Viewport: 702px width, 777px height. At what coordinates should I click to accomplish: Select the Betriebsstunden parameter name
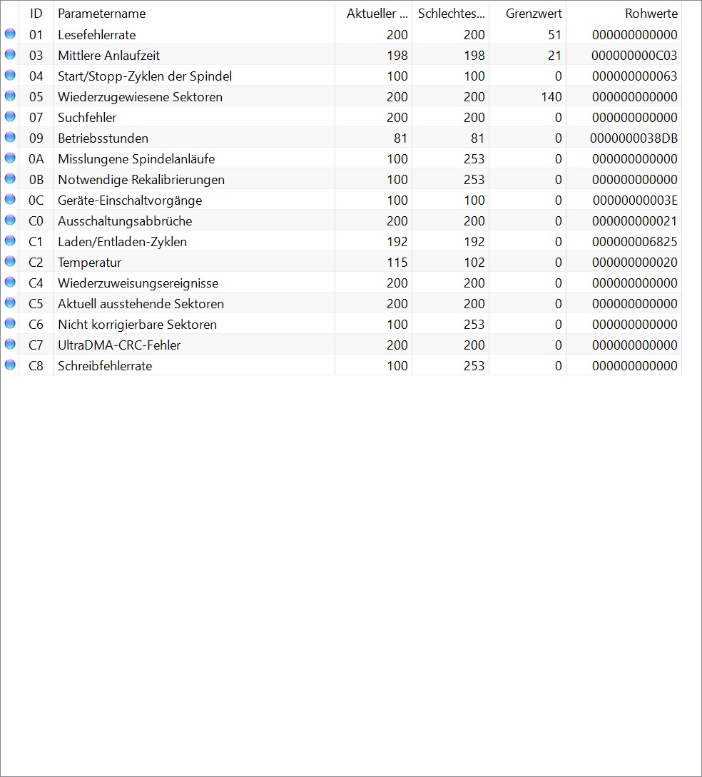pos(103,138)
